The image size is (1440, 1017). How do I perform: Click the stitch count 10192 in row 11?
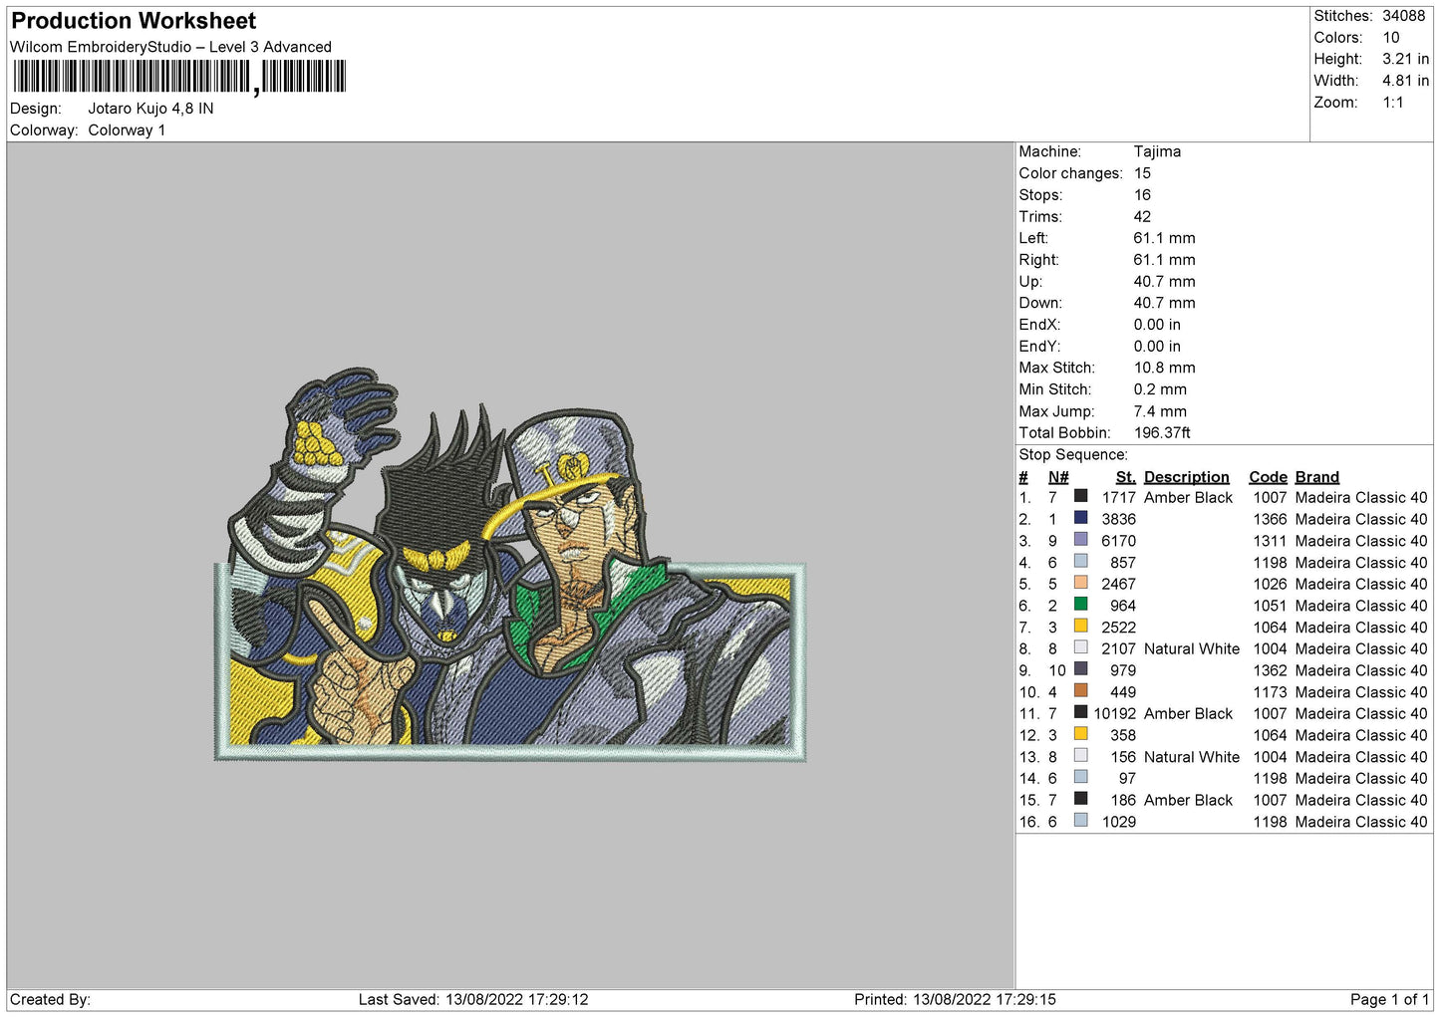pyautogui.click(x=1115, y=713)
